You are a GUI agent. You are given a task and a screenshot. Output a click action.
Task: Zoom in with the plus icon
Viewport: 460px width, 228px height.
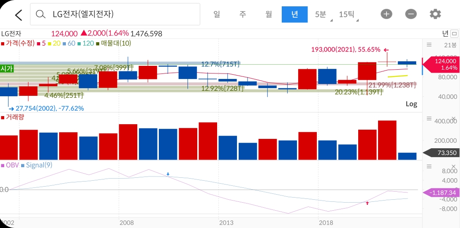(387, 14)
